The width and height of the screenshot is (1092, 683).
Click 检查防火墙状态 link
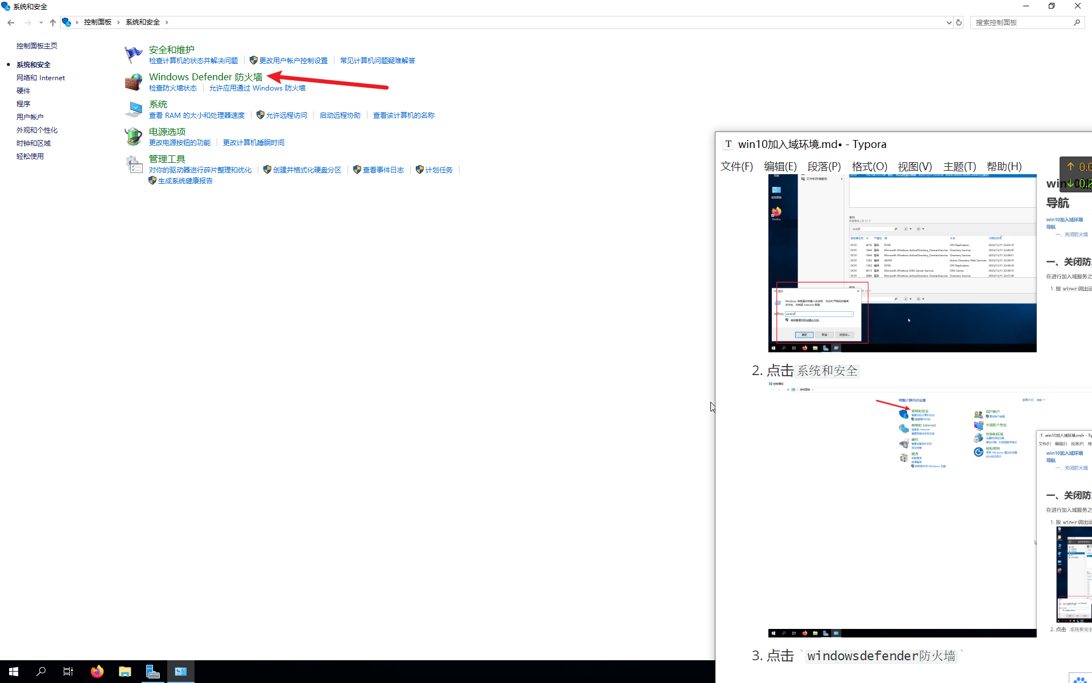click(173, 88)
